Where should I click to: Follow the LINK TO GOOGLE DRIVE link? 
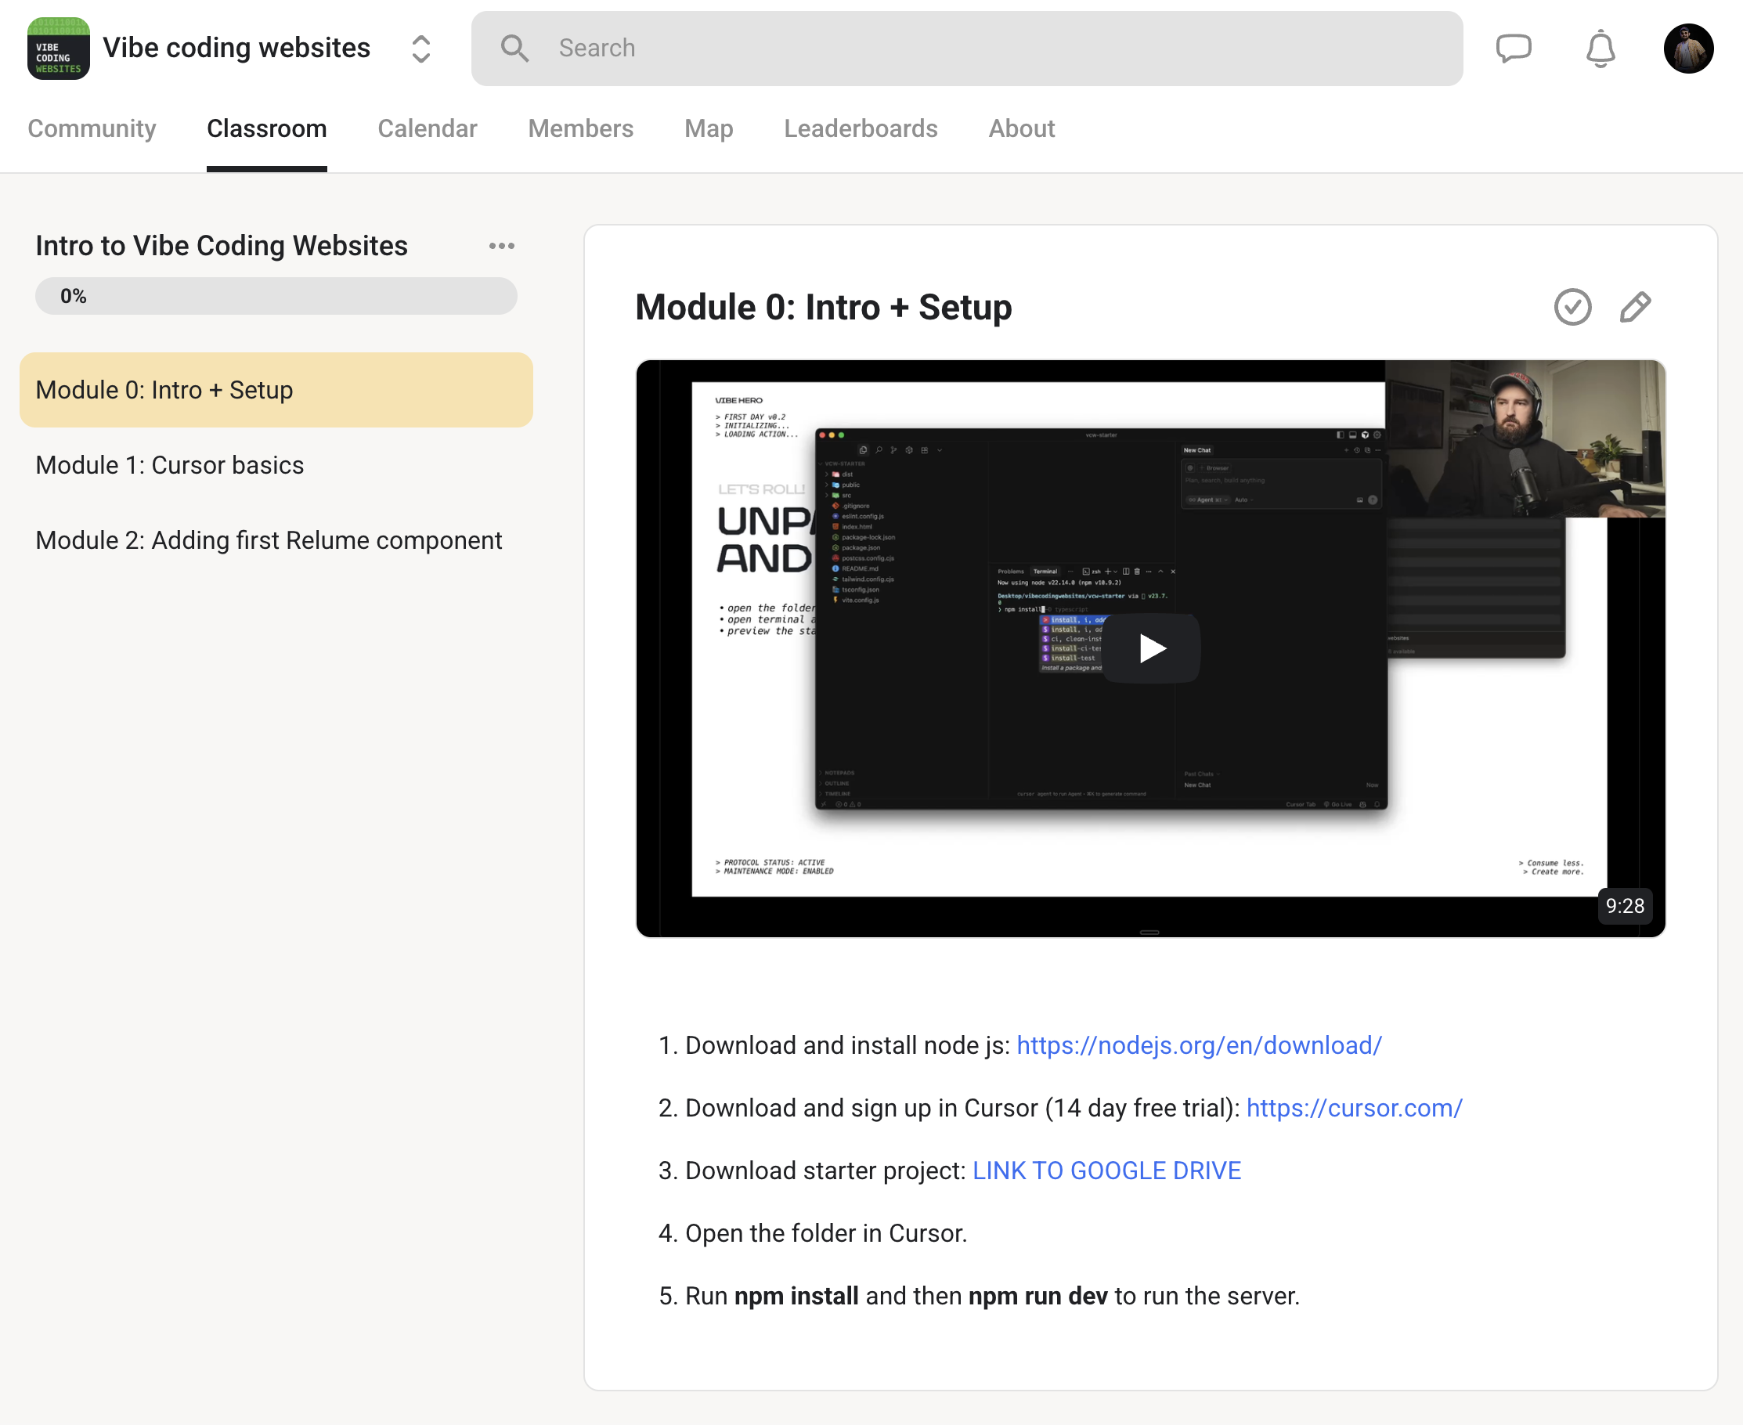[1106, 1171]
